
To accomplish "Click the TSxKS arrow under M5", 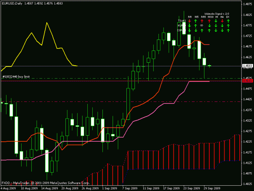I will 196,21.
